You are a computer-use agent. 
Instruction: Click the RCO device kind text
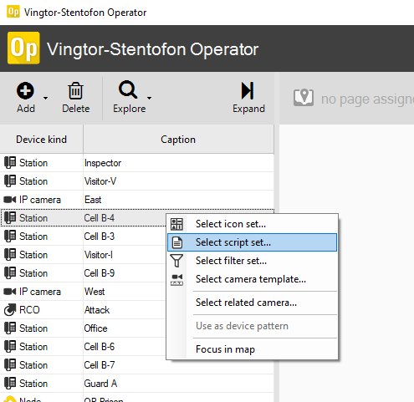pos(29,310)
